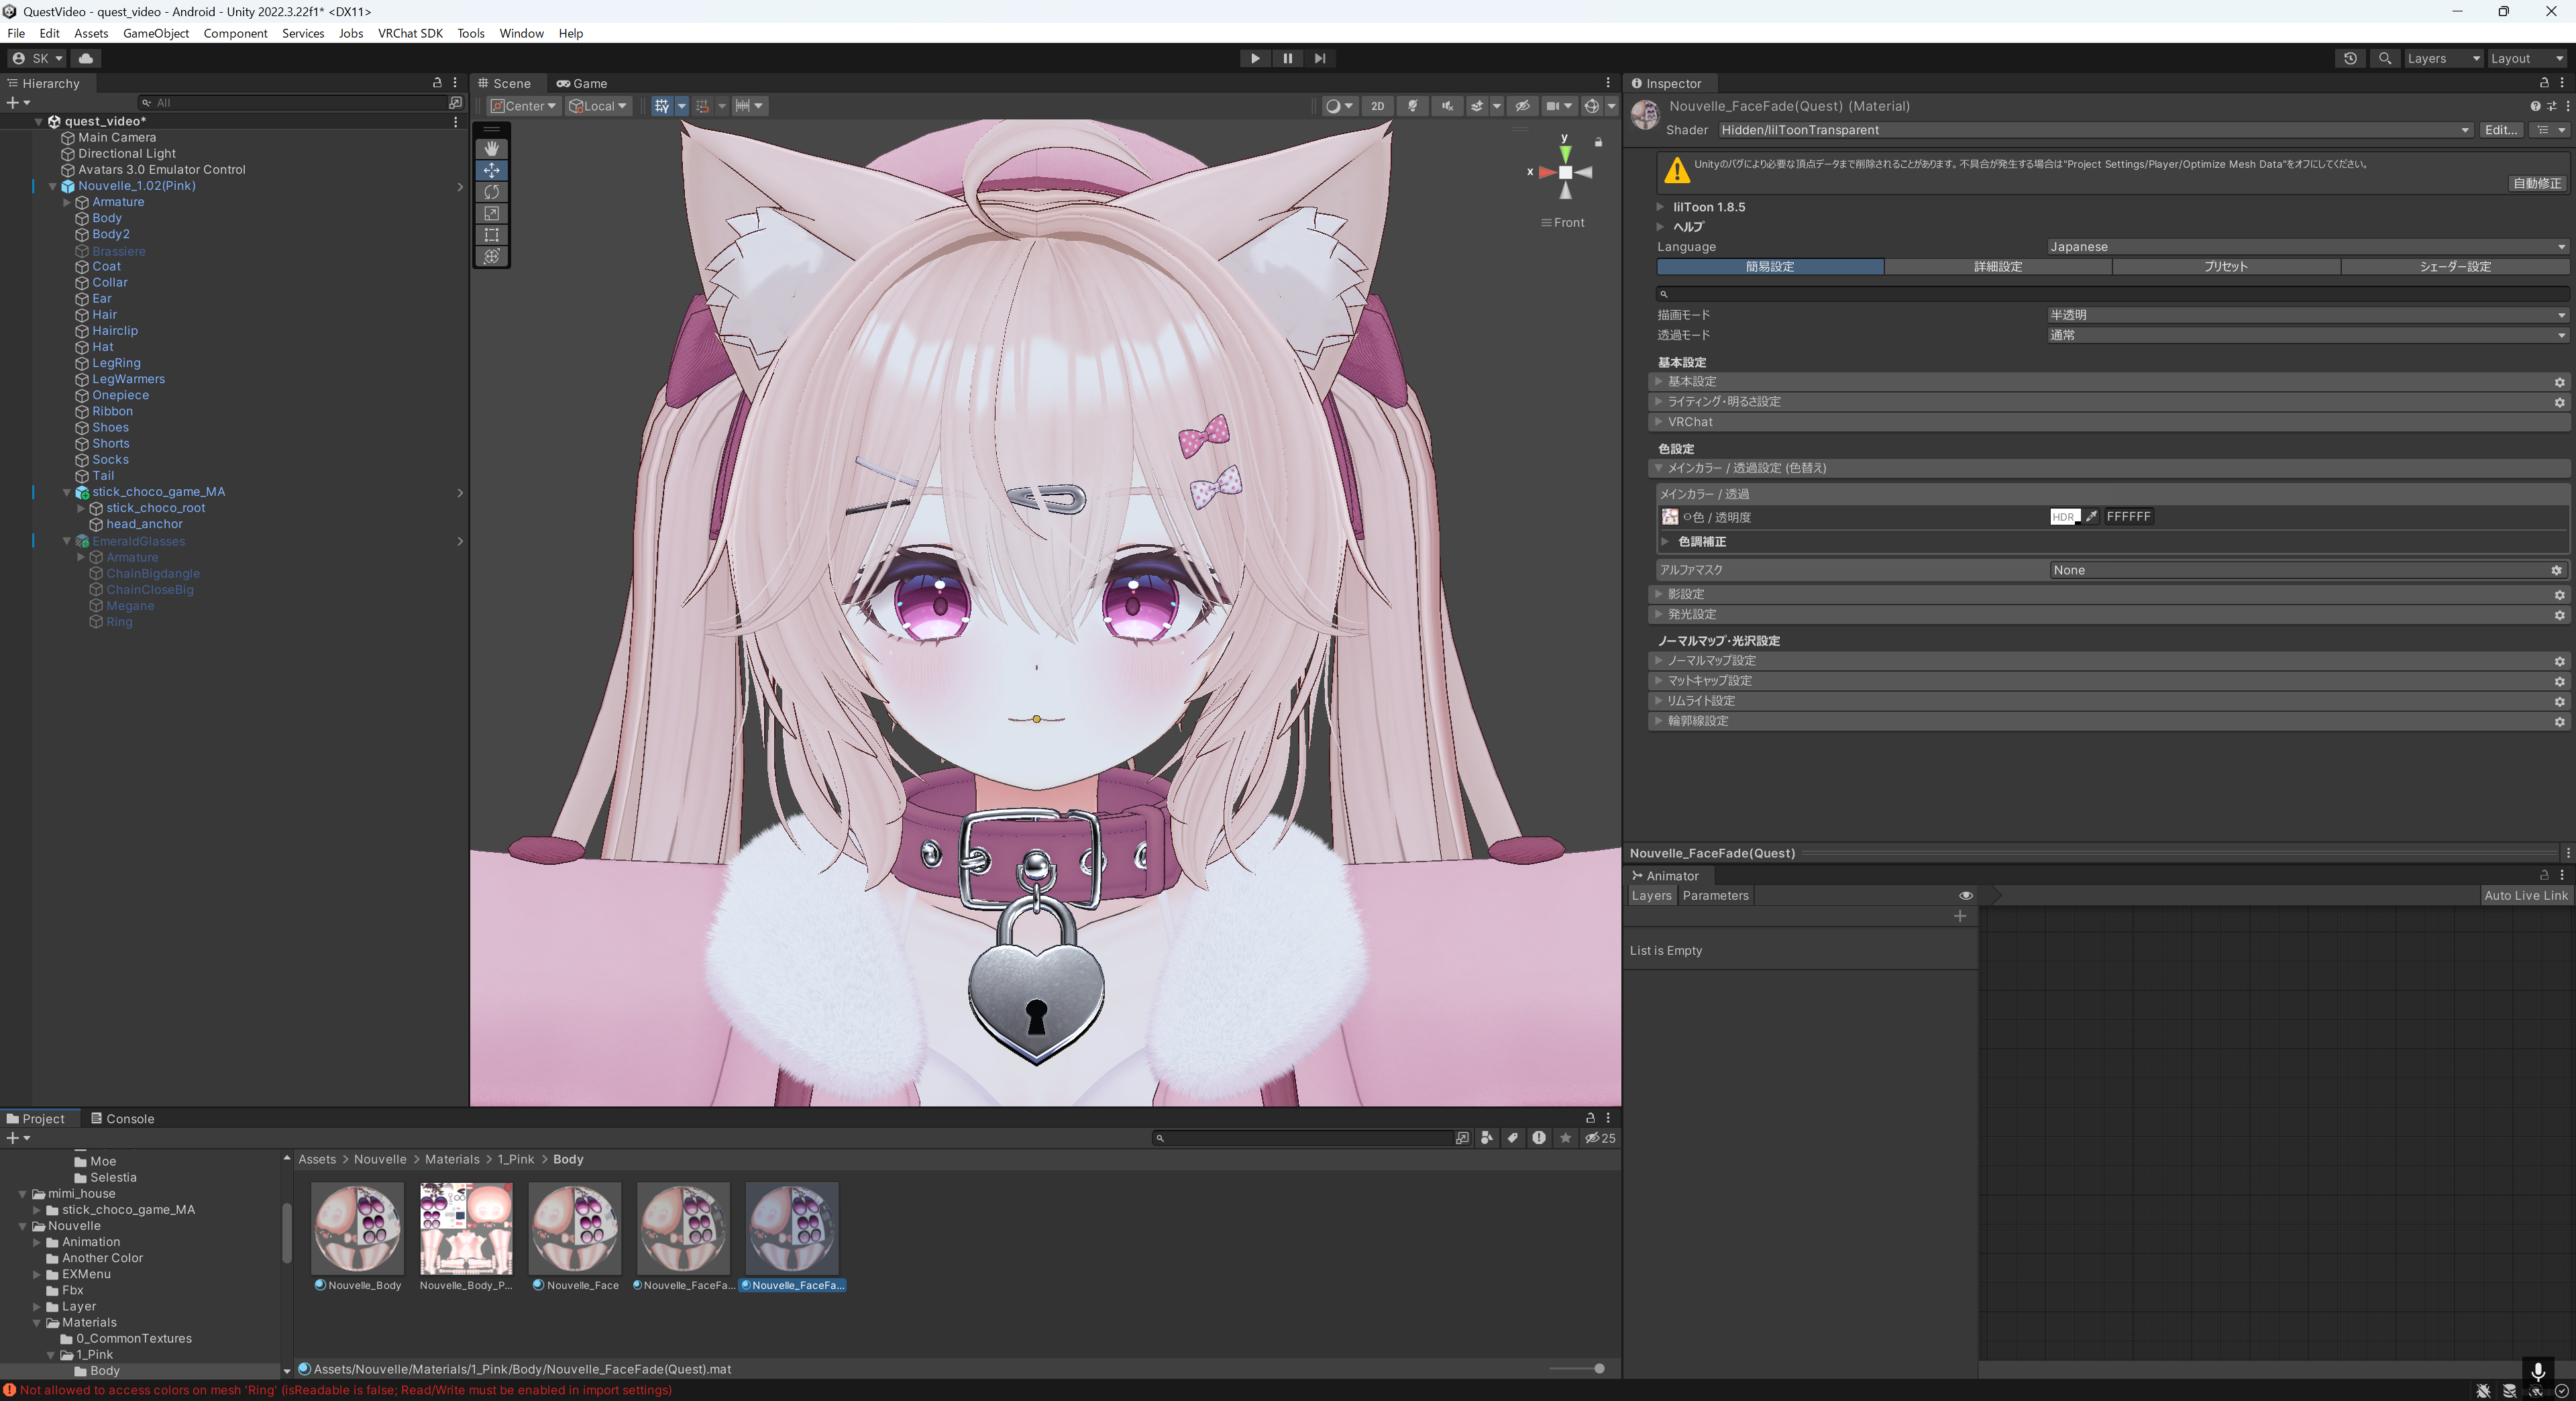Toggle the Animator layer eye visibility
The image size is (2576, 1401).
tap(1965, 895)
